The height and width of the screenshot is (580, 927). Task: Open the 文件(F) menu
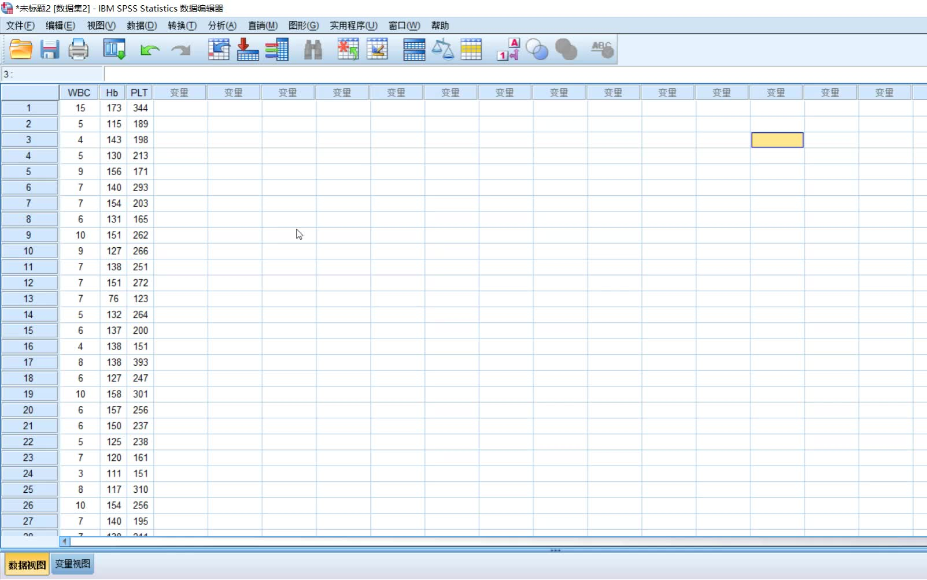[20, 25]
